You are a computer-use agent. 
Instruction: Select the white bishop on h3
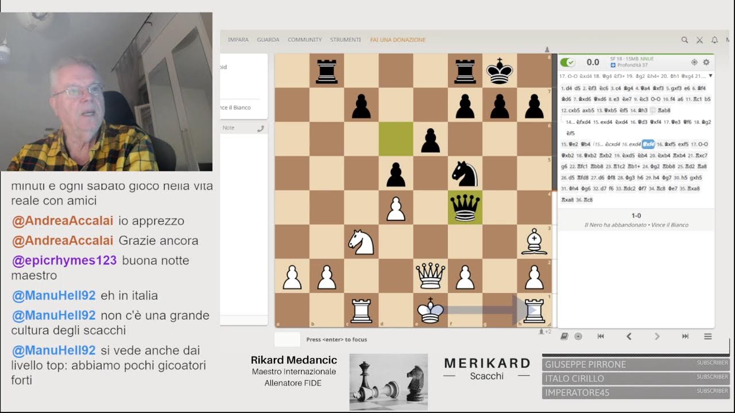pos(535,242)
